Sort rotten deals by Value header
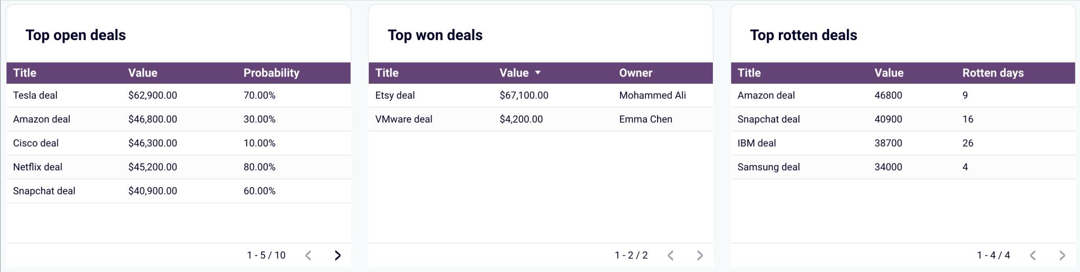1080x272 pixels. (889, 73)
